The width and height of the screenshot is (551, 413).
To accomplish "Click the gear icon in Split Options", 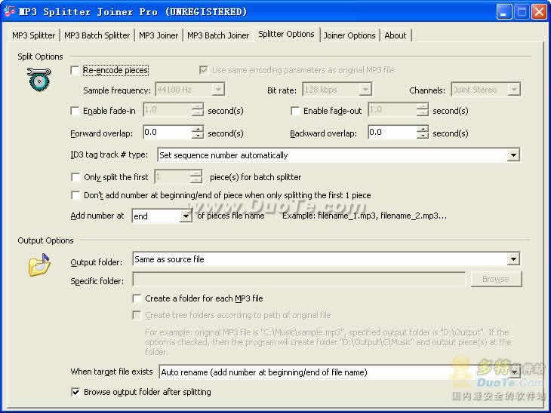I will pos(39,81).
